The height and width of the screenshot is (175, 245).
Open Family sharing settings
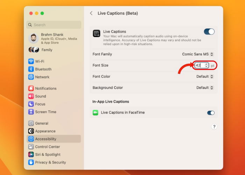(54, 50)
